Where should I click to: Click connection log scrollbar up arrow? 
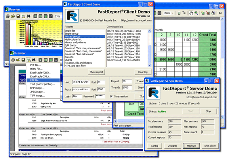pos(149,31)
